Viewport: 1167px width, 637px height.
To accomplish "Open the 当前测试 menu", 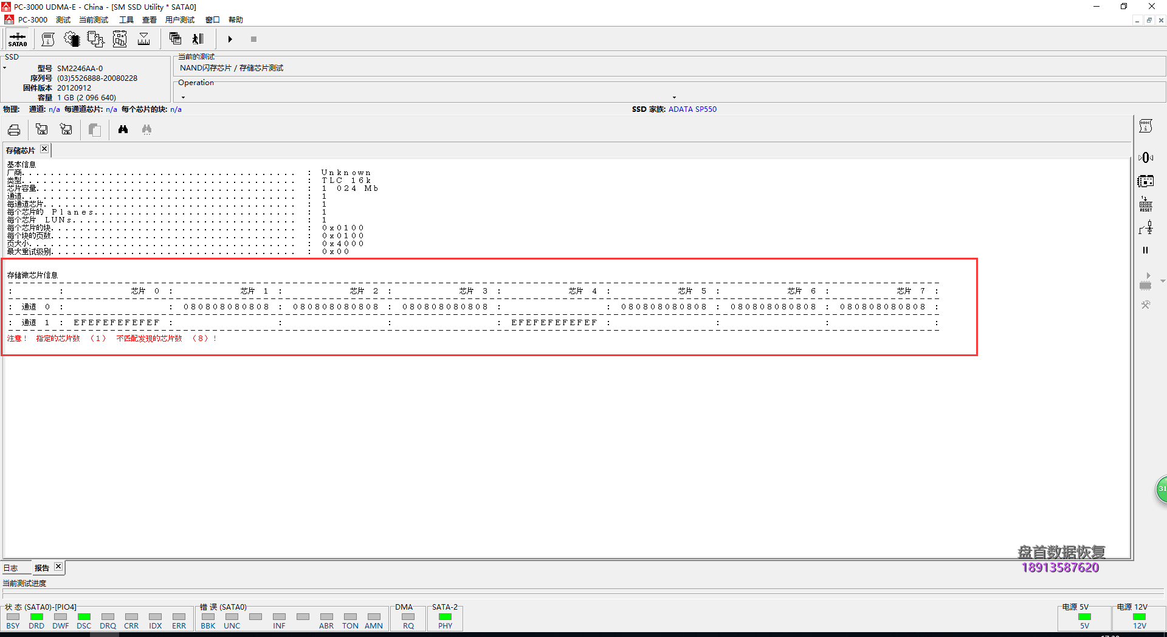I will 94,19.
